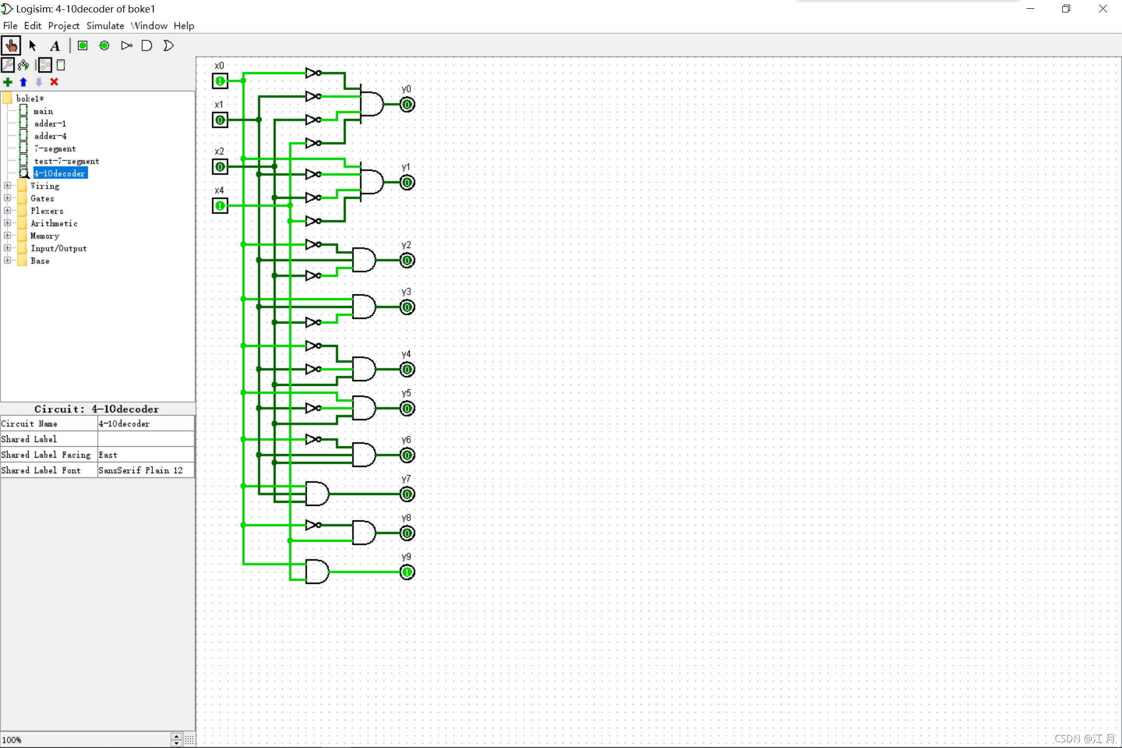Select the Text label tool

[55, 46]
